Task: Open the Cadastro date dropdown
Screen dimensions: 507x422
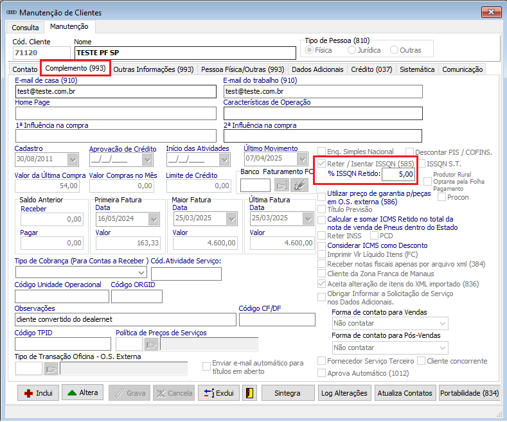Action: [x=73, y=159]
